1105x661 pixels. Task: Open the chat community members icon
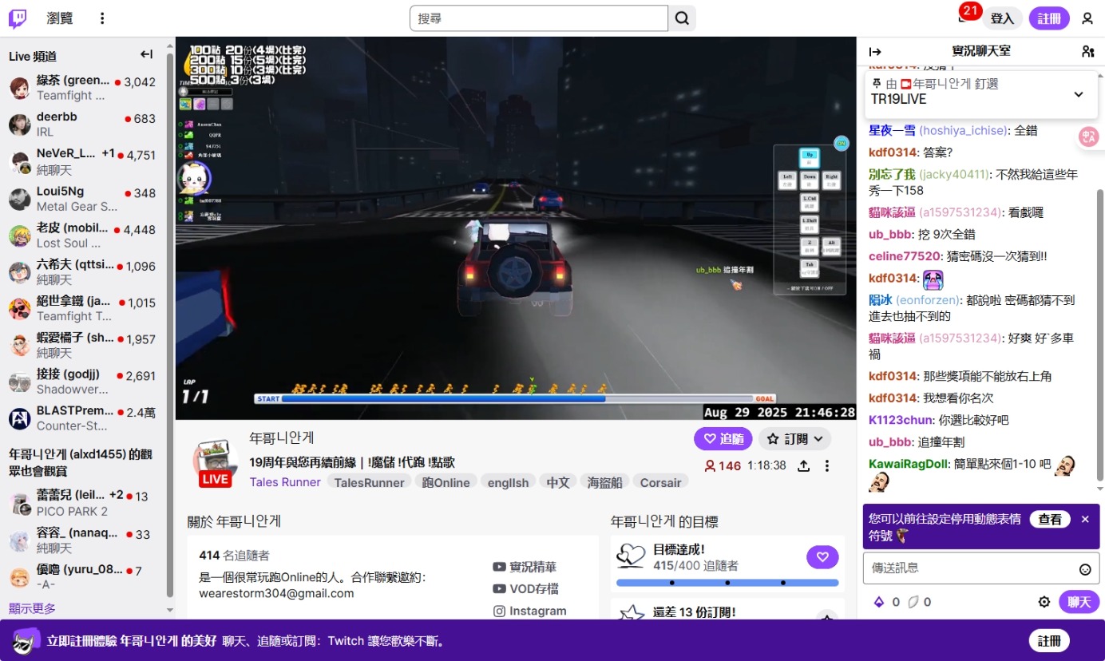(1087, 51)
